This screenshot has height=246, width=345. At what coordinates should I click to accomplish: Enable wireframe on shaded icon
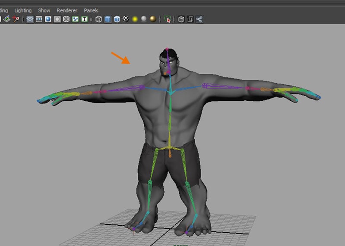pos(117,19)
